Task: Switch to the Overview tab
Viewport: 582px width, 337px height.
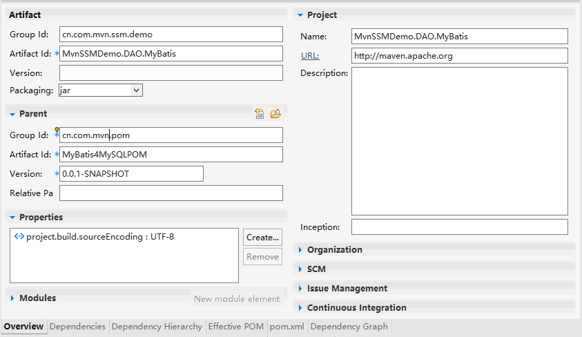Action: [23, 326]
